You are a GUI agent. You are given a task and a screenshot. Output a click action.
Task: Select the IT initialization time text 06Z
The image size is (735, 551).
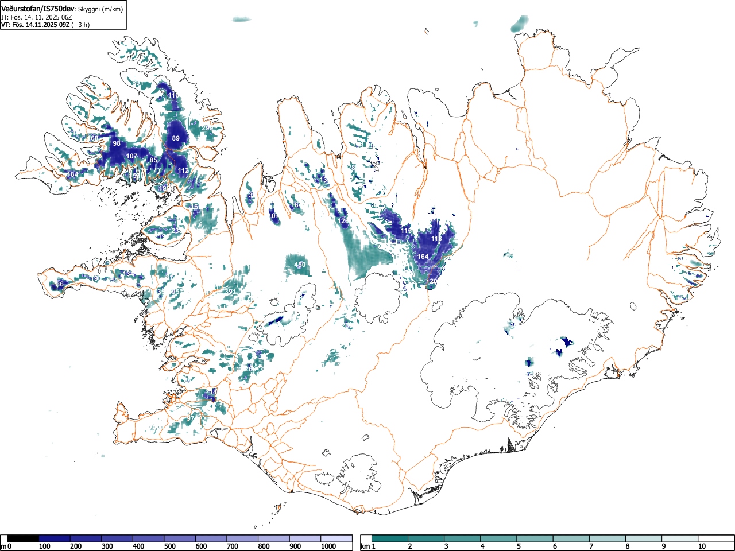point(66,18)
